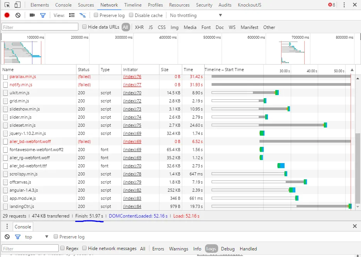Sort the timeline column by the arrow
The height and width of the screenshot is (257, 361).
pos(352,70)
